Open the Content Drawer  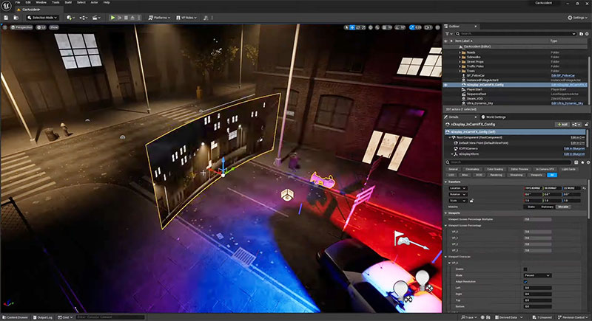pos(16,317)
